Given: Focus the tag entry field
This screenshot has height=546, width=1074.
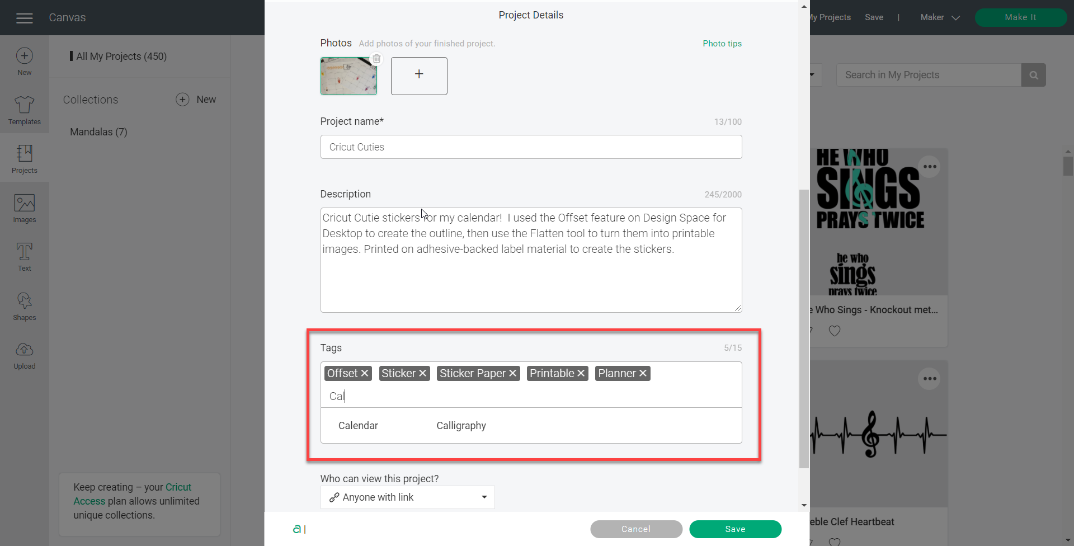Looking at the screenshot, I should (x=531, y=396).
